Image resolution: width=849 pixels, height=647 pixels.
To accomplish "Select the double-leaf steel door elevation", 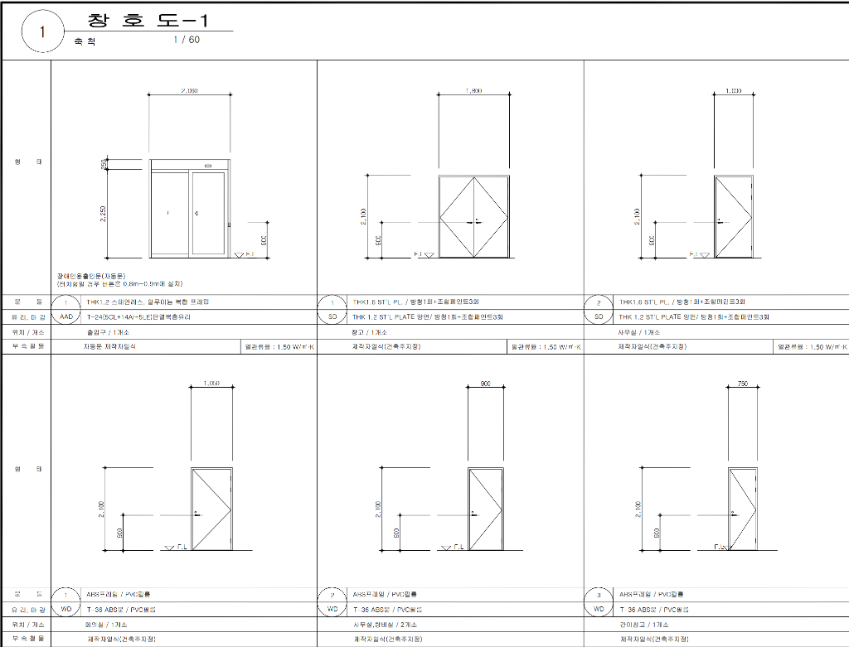I will coord(473,217).
